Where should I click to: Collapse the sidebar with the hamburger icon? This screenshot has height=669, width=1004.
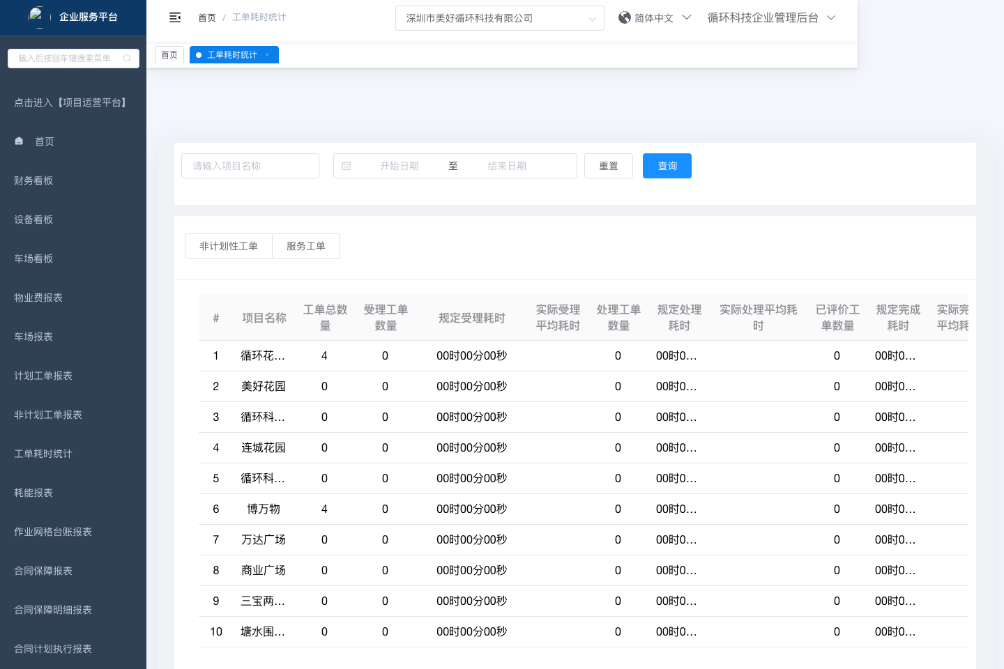coord(175,17)
